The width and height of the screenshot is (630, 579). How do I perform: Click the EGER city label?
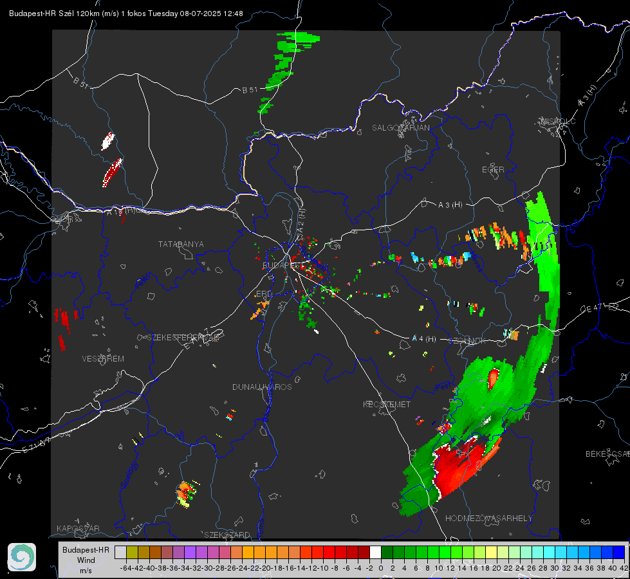coord(493,170)
